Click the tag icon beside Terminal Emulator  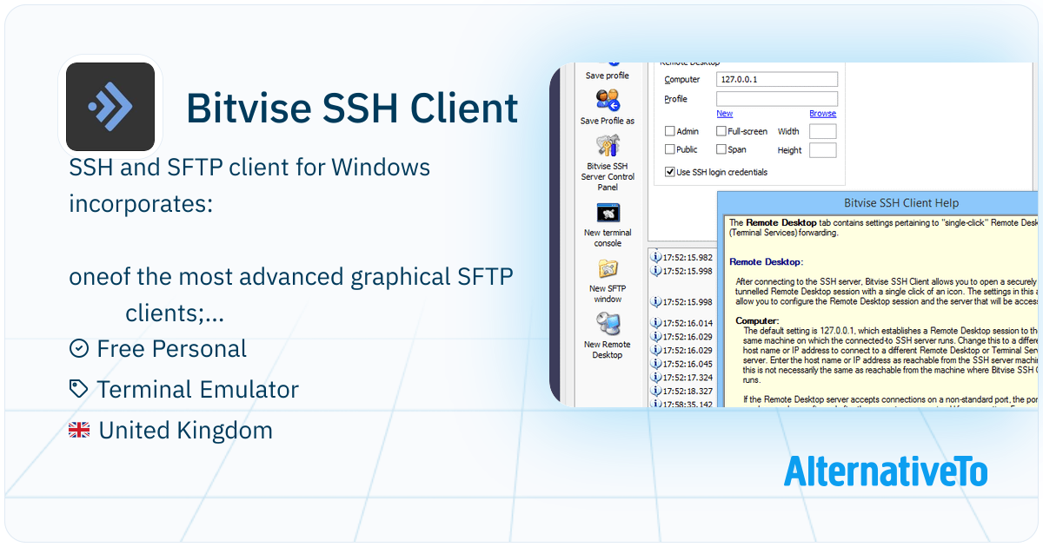[x=78, y=389]
